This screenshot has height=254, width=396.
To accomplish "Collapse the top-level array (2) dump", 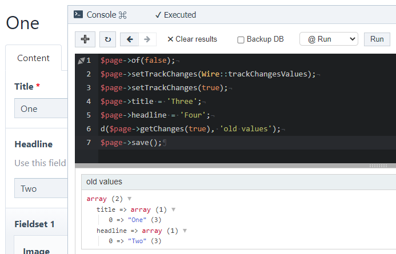I will point(129,199).
